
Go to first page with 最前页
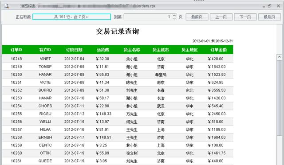[197, 17]
